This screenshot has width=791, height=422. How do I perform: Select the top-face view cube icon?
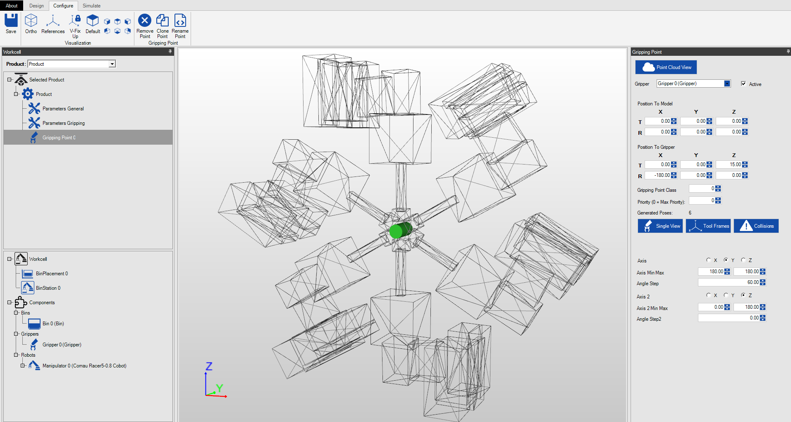tap(117, 21)
